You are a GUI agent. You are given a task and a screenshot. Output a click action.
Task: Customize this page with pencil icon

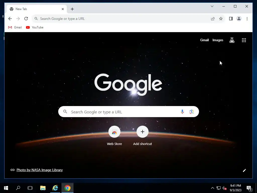click(x=244, y=170)
